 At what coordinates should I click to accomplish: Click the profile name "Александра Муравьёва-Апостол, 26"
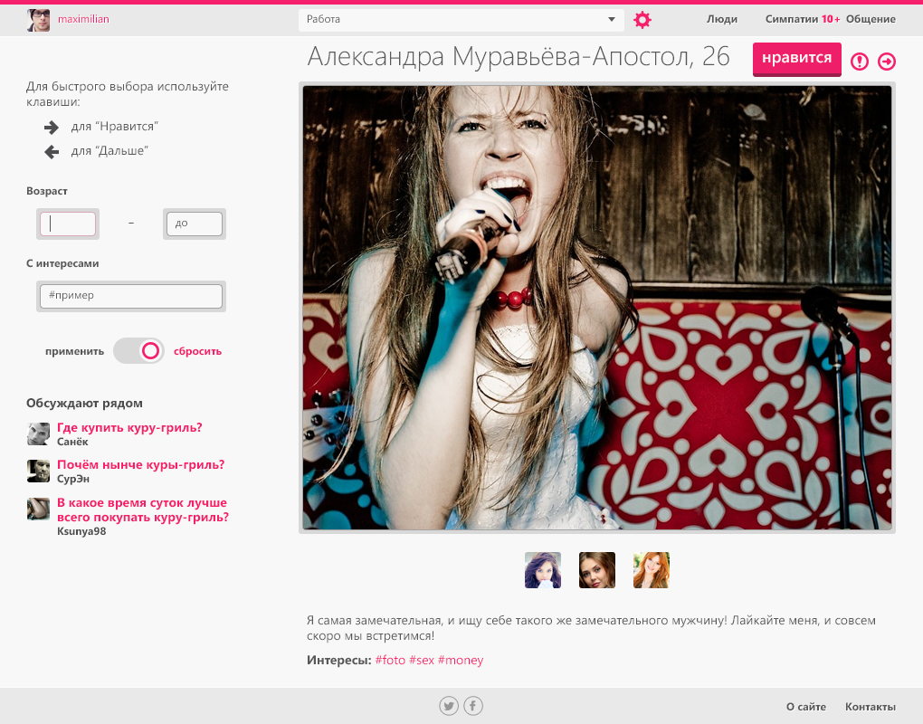click(519, 57)
